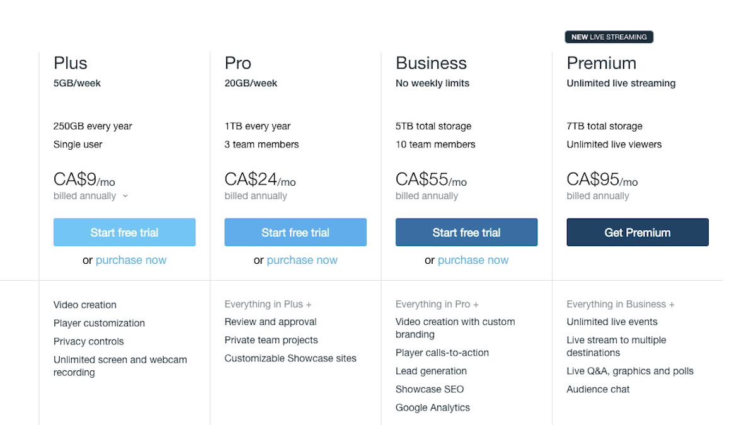This screenshot has height=425, width=756.
Task: Click the Privacy controls feature
Action: point(88,341)
